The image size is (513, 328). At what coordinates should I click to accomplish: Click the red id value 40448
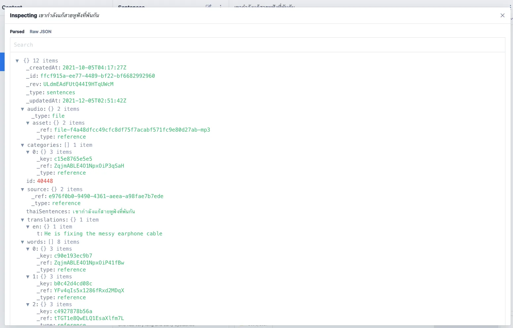pyautogui.click(x=45, y=181)
